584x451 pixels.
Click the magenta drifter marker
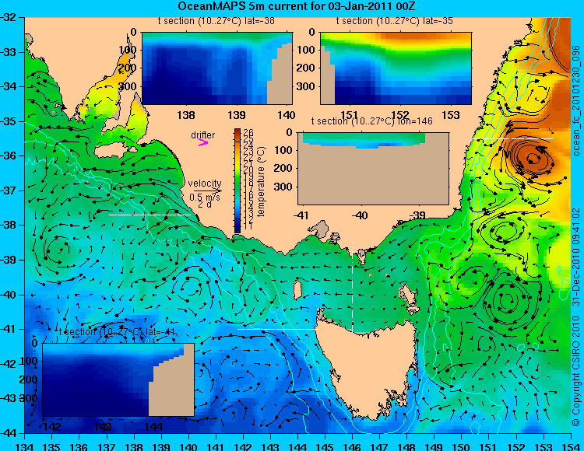(203, 143)
